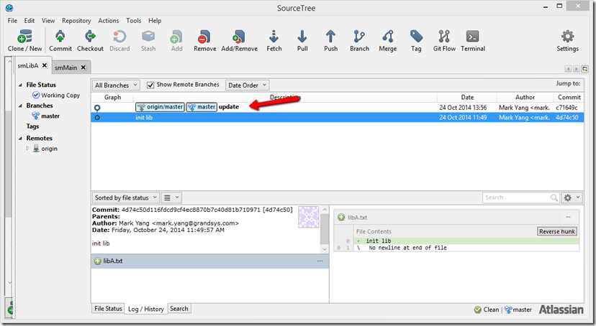The image size is (596, 326).
Task: Open Git Flow from the toolbar
Action: tap(444, 41)
